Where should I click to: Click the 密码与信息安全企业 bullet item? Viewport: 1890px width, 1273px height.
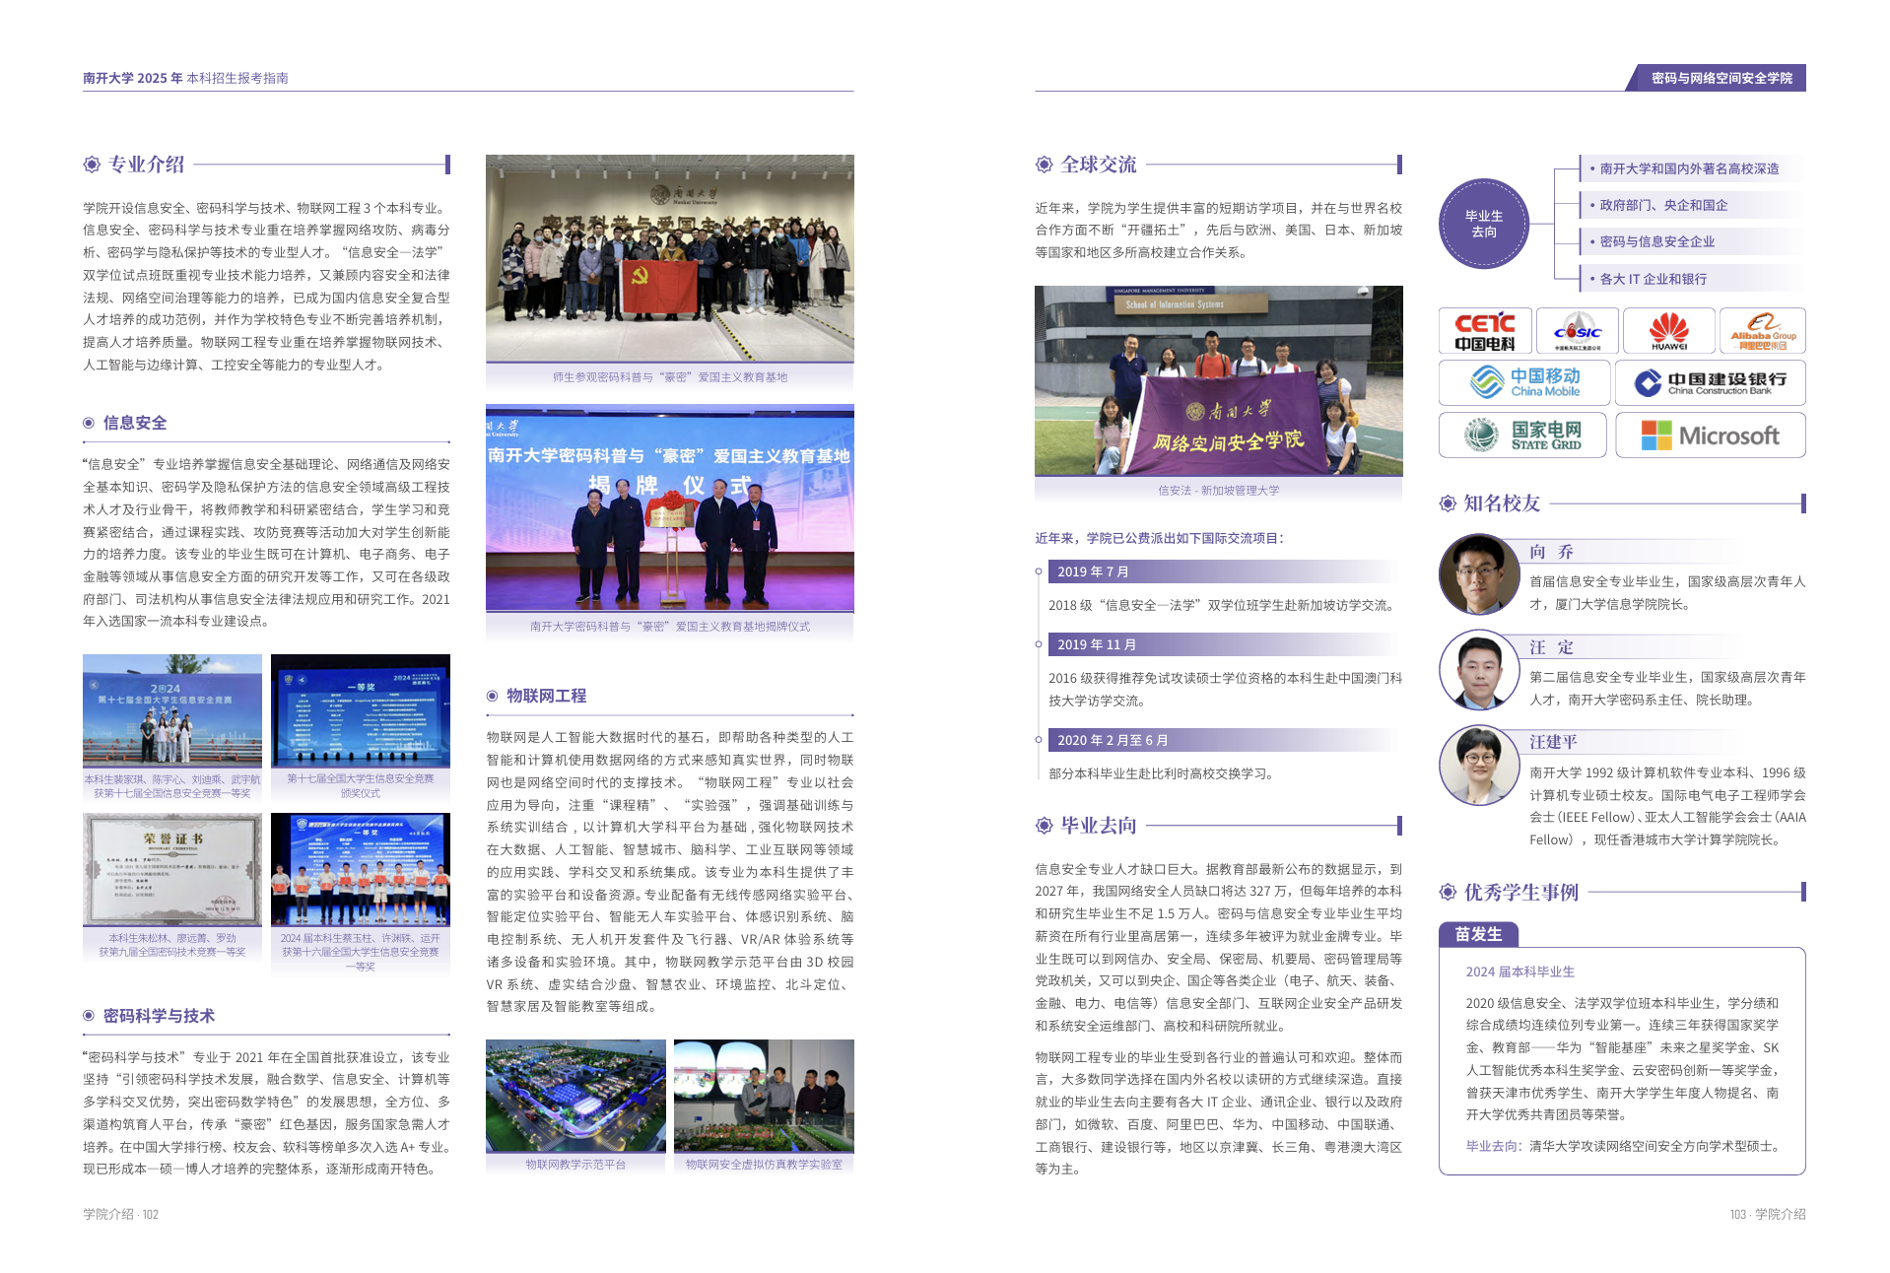coord(1656,241)
